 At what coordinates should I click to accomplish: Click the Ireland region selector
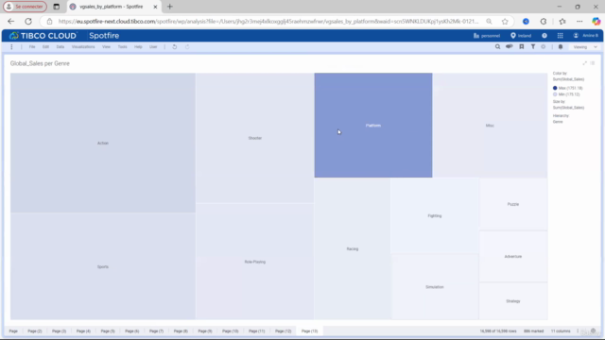point(521,36)
